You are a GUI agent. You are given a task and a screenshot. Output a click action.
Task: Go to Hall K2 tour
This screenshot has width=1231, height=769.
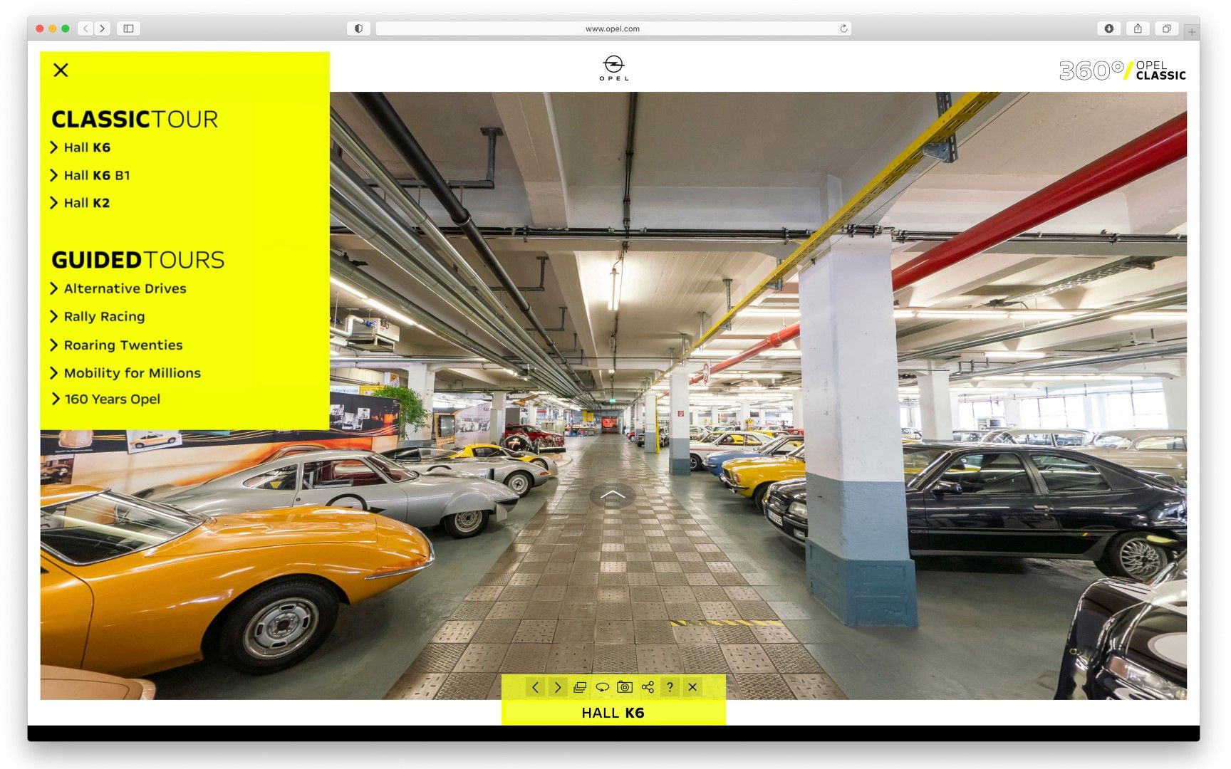(86, 203)
